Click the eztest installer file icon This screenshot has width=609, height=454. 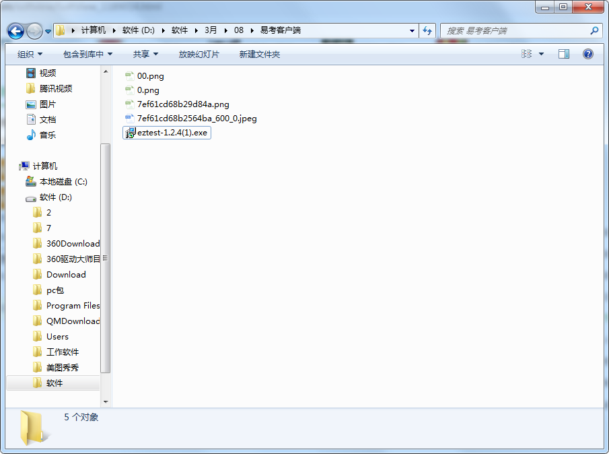[x=130, y=133]
